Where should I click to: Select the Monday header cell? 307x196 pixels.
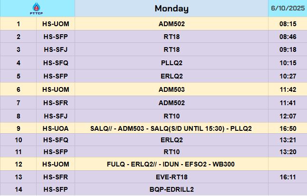(x=171, y=9)
